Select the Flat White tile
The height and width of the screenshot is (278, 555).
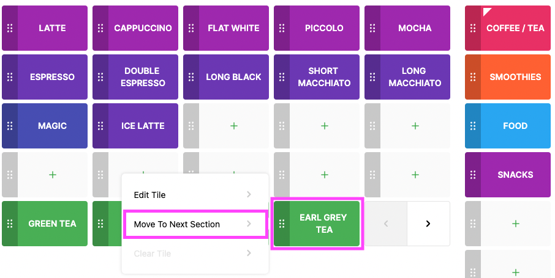click(x=233, y=28)
